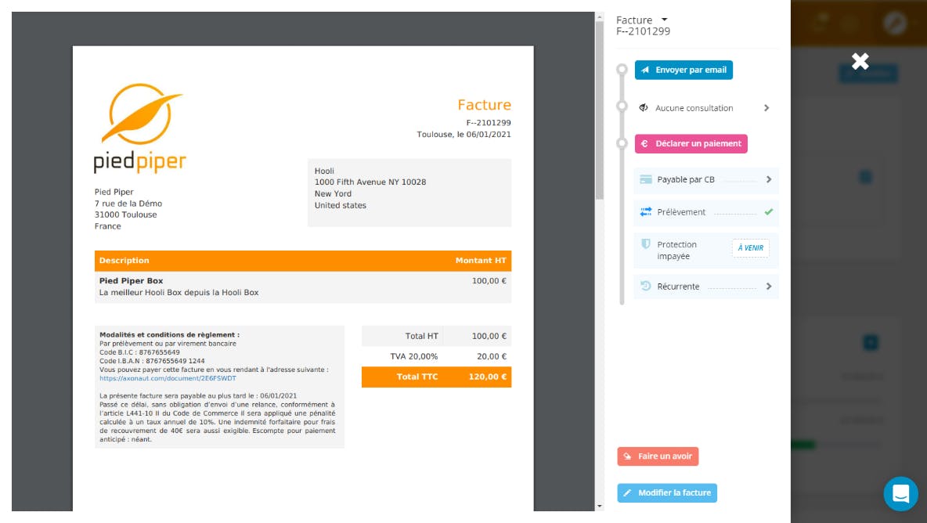Toggle the Prélèvement green checkmark
Screen dimensions: 927x523
tap(768, 212)
